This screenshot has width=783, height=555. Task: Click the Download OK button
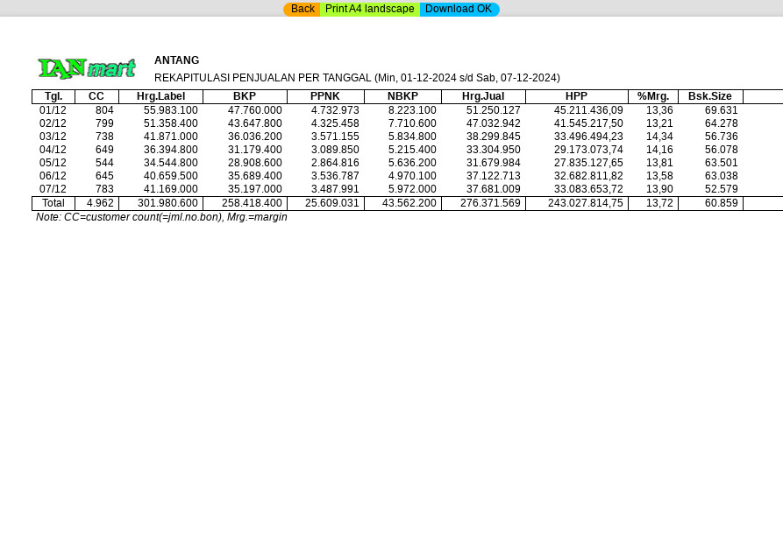(x=459, y=10)
